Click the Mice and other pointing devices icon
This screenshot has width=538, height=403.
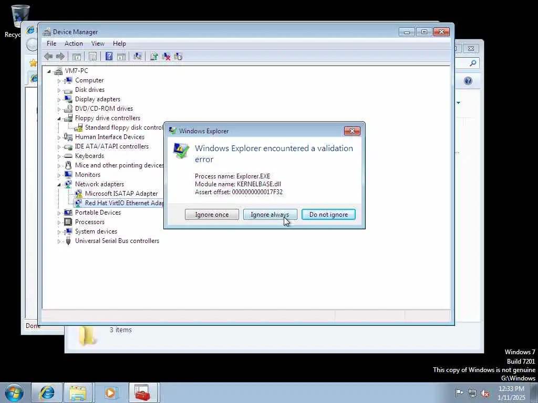(68, 165)
